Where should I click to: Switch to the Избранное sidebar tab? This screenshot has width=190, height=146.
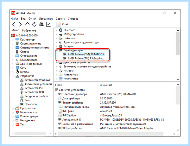coord(29,30)
